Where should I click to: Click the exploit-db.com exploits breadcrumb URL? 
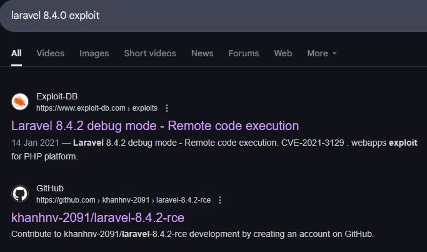pos(97,108)
